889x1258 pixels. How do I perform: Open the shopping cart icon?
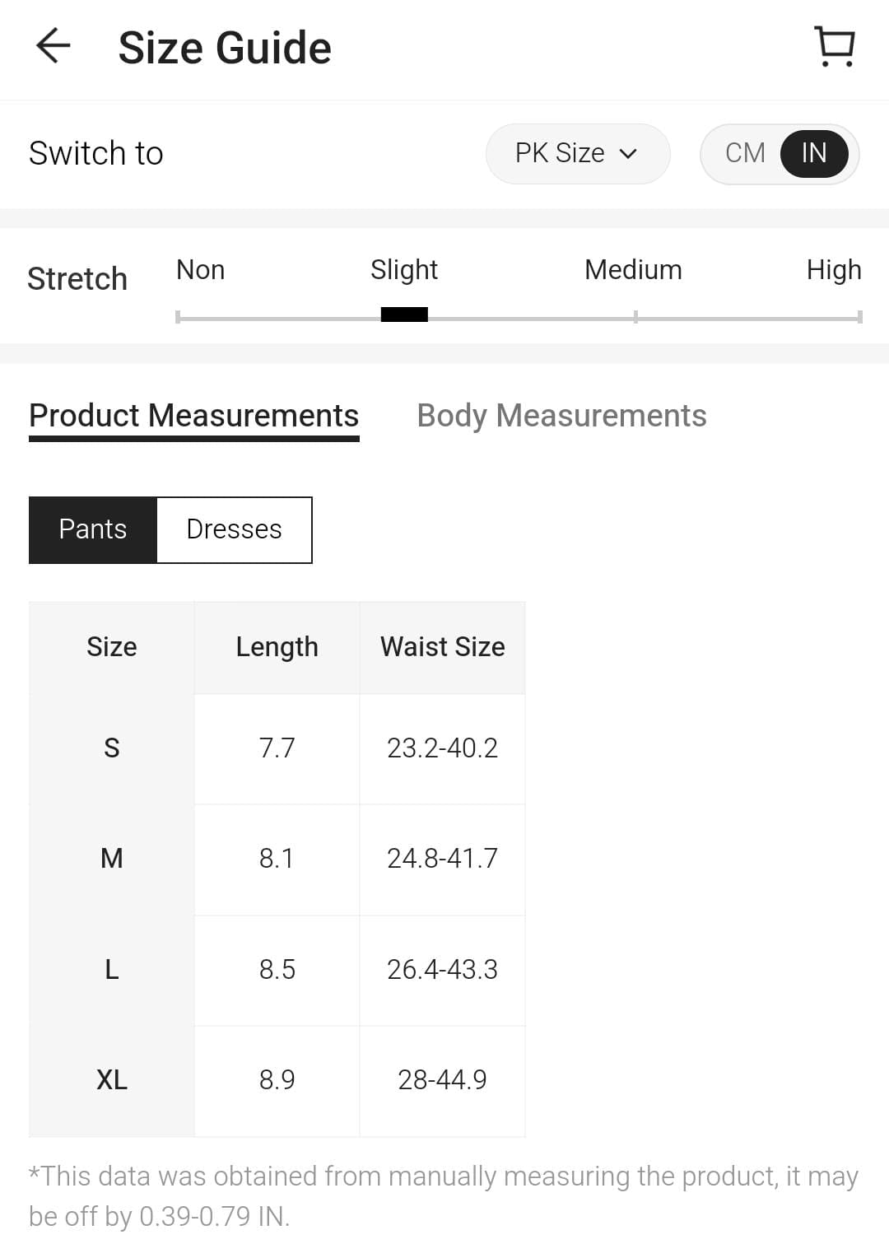pos(835,46)
